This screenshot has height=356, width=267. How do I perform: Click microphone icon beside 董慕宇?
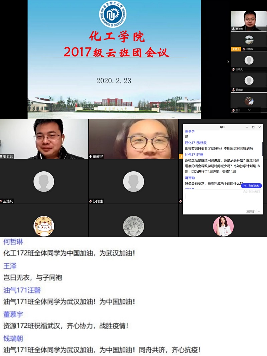tap(91, 156)
